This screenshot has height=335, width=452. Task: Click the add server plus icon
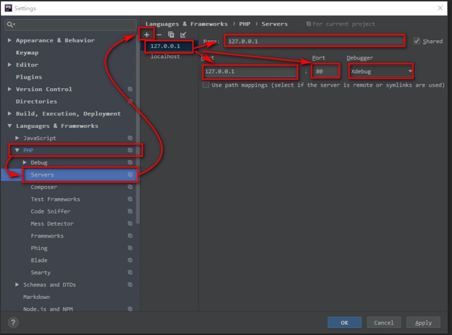[x=147, y=35]
